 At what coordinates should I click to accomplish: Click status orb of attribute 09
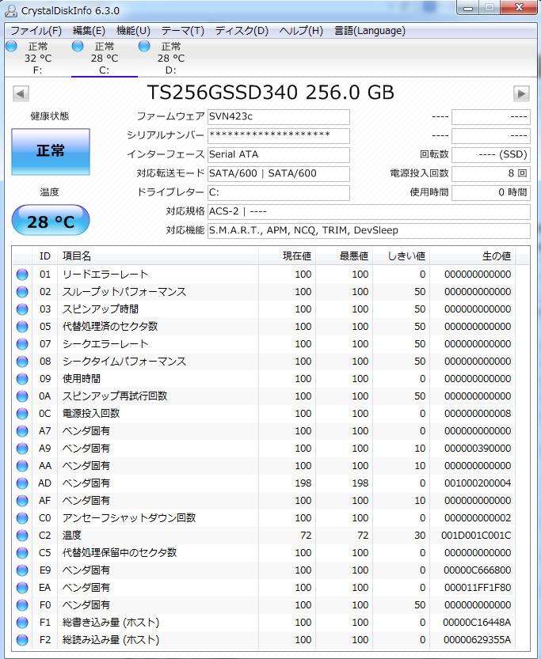pos(22,379)
